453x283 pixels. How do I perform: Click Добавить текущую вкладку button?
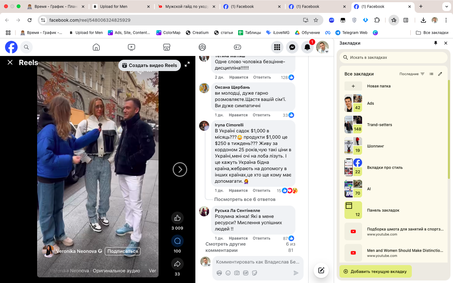376,271
